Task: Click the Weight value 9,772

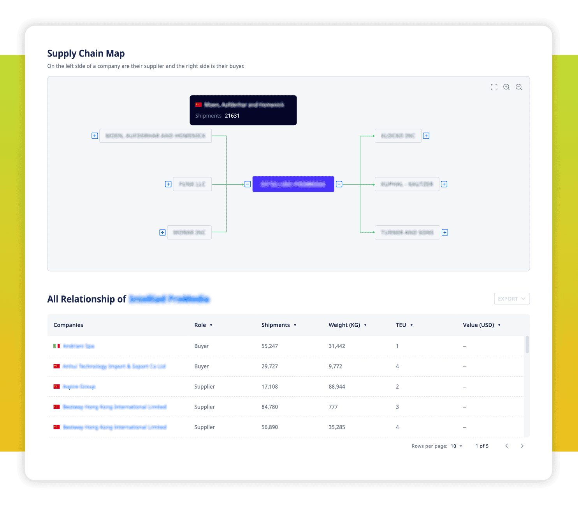Action: point(336,366)
